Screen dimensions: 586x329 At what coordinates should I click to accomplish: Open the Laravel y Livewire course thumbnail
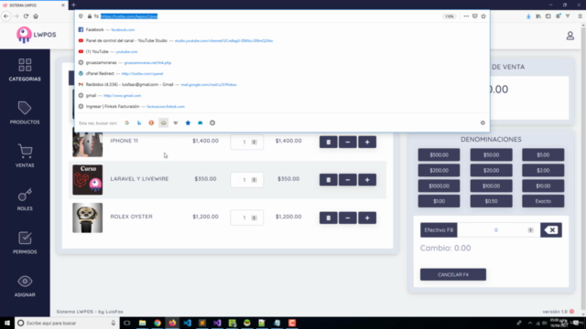coord(88,180)
